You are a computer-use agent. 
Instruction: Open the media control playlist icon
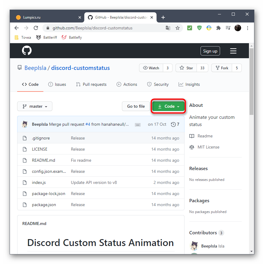click(x=228, y=28)
